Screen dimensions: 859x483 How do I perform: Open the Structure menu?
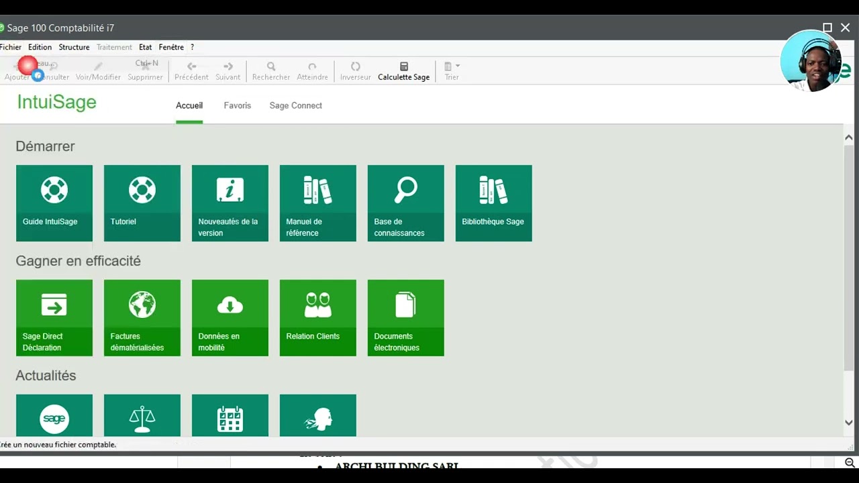74,47
